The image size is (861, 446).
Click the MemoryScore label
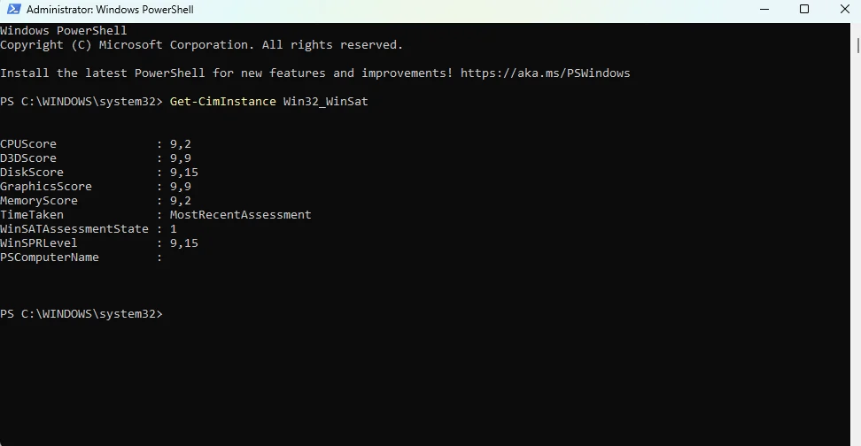[x=39, y=201]
